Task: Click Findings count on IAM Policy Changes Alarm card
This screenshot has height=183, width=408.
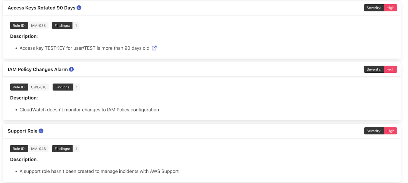Action: pos(76,87)
